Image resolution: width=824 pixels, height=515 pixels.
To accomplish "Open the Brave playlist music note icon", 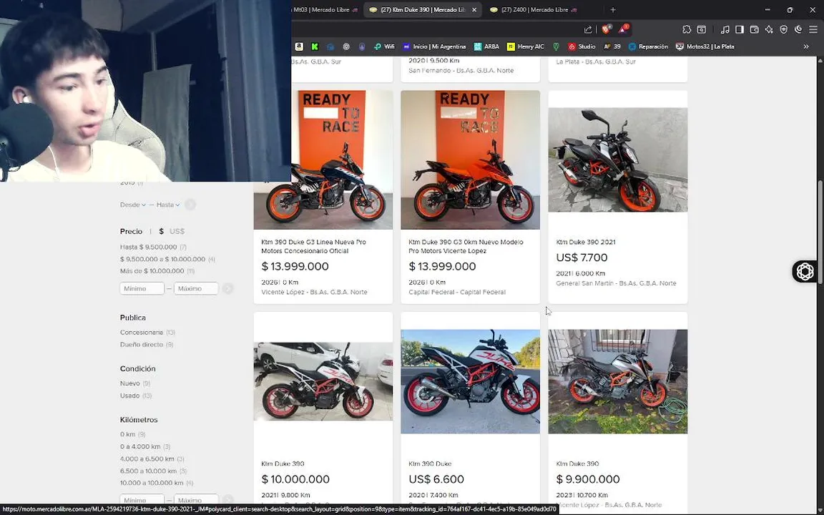I will pyautogui.click(x=725, y=29).
